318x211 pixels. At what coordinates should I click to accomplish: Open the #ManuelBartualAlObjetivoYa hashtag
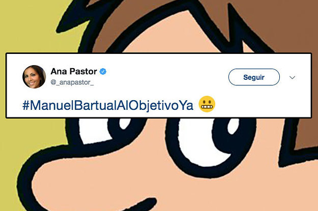[108, 105]
